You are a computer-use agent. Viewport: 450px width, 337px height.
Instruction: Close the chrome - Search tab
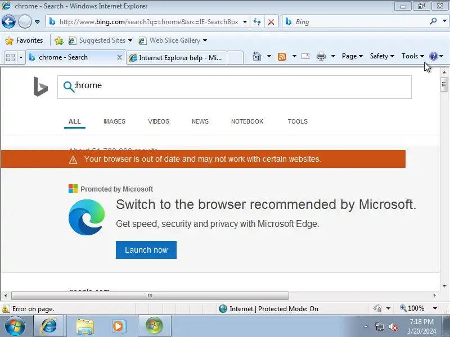coord(119,57)
